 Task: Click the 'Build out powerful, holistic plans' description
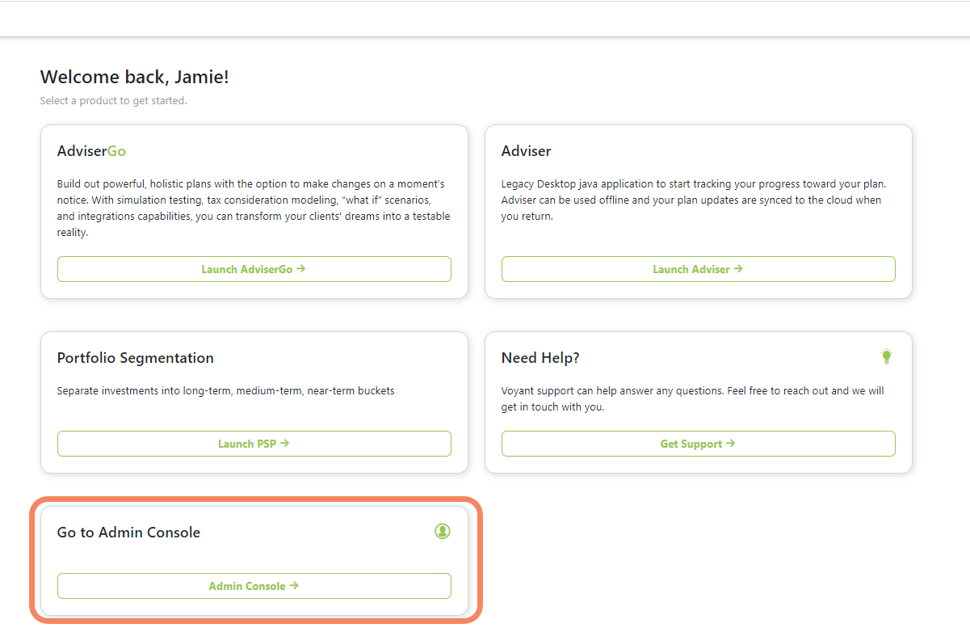[254, 208]
